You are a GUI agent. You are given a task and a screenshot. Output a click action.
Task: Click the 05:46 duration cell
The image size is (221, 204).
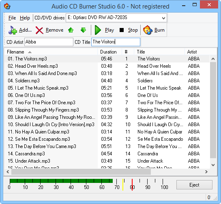(107, 59)
